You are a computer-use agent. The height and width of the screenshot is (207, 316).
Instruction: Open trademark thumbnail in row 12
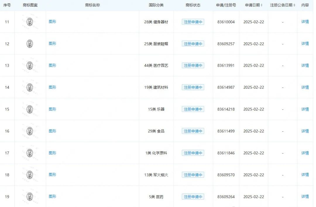[x=30, y=44]
